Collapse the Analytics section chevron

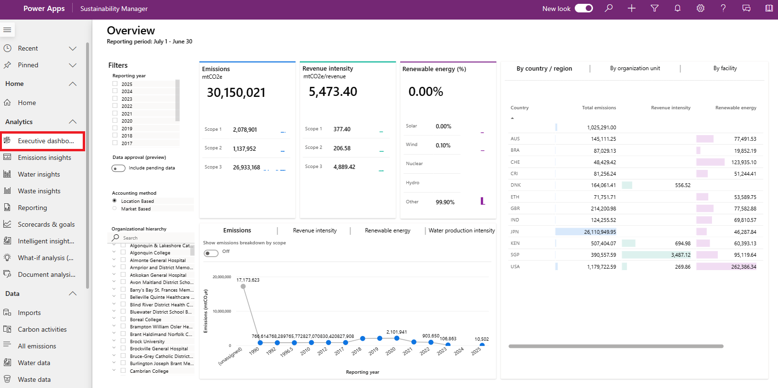73,122
